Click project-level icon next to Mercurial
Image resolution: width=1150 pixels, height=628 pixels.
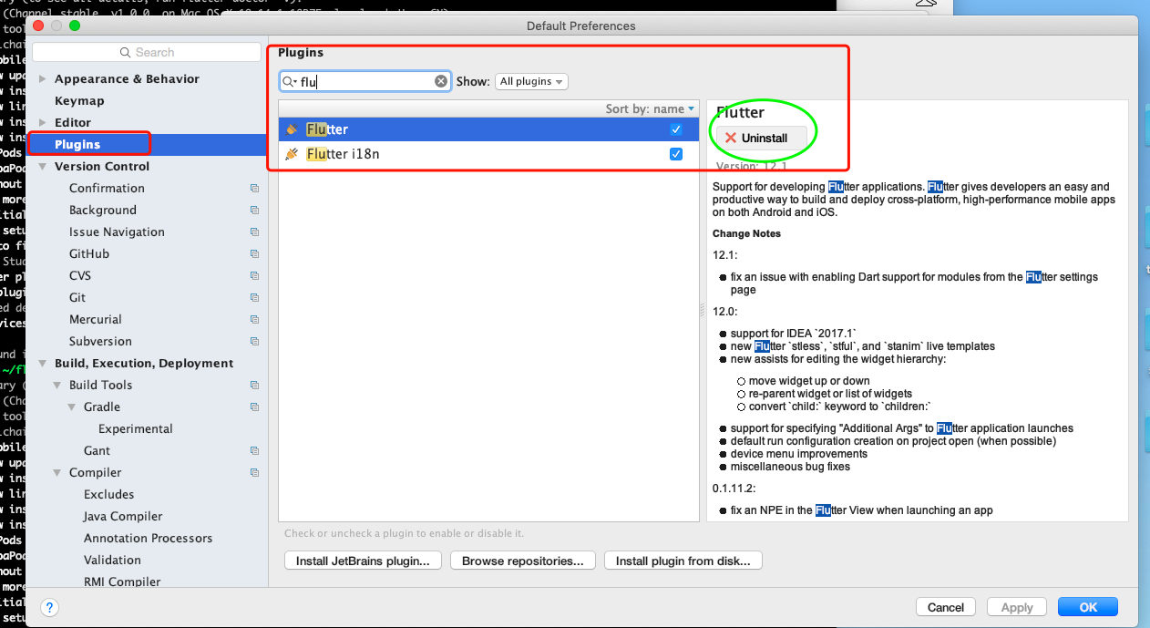click(254, 320)
